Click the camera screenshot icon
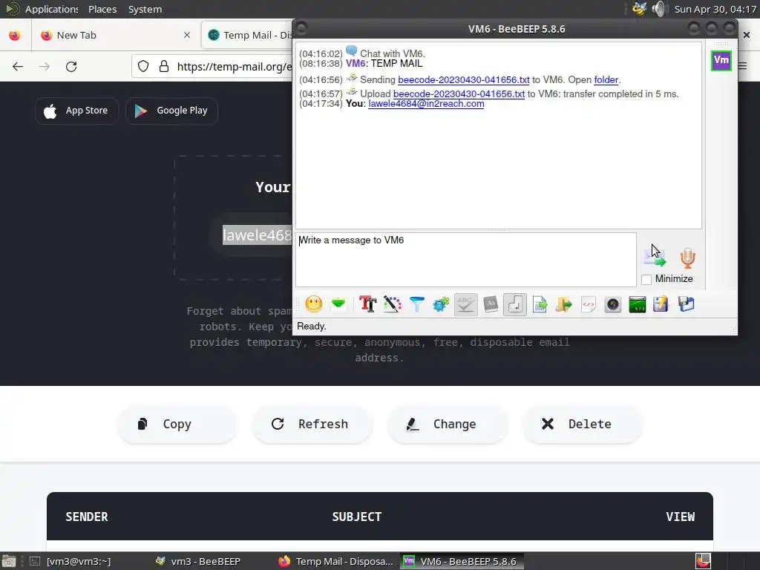This screenshot has height=570, width=760. (x=612, y=304)
